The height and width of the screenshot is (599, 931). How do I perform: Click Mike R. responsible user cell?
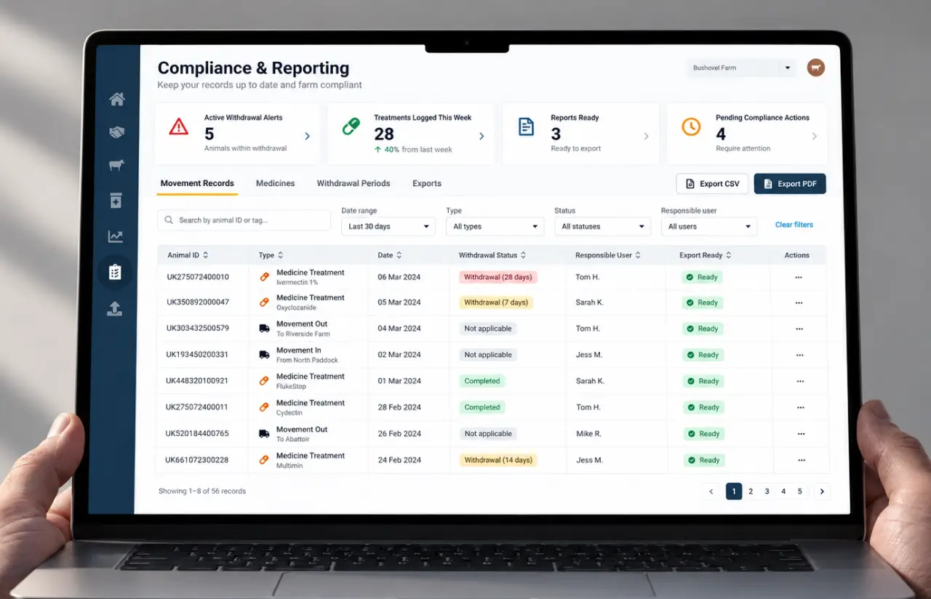(589, 433)
